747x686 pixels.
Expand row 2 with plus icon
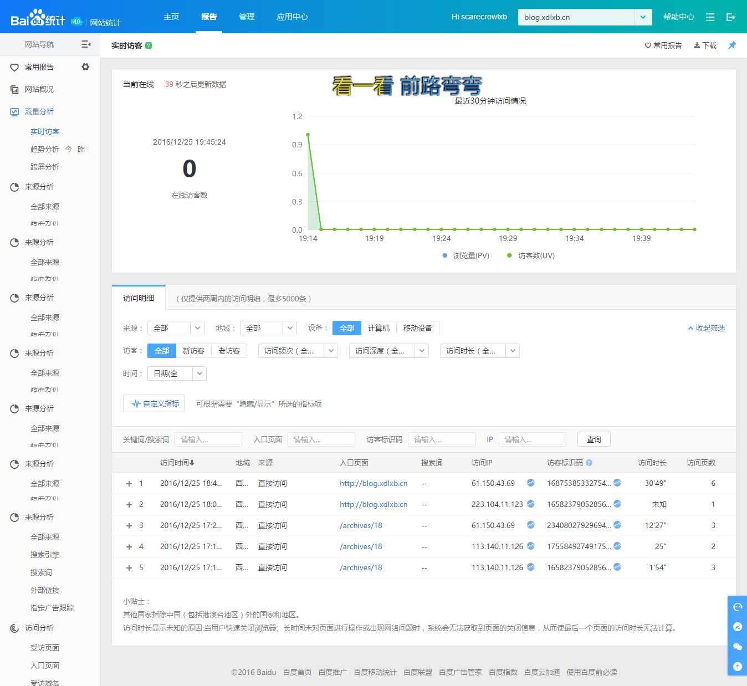click(x=129, y=505)
